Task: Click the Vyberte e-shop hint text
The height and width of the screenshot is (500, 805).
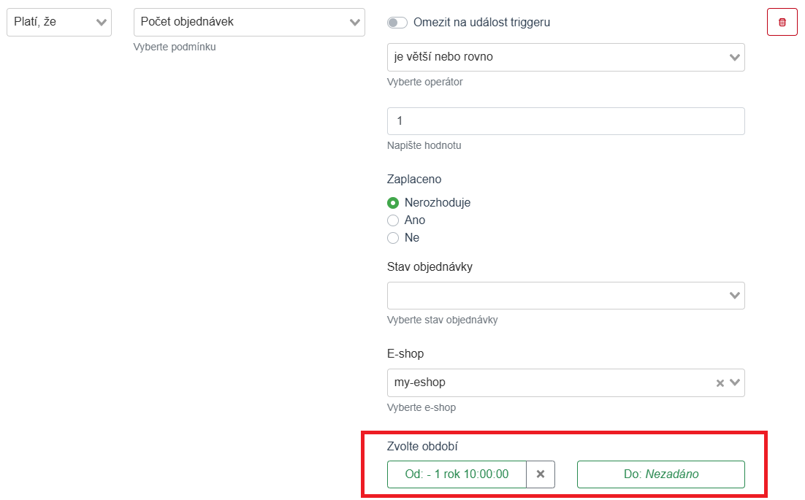Action: click(x=421, y=408)
